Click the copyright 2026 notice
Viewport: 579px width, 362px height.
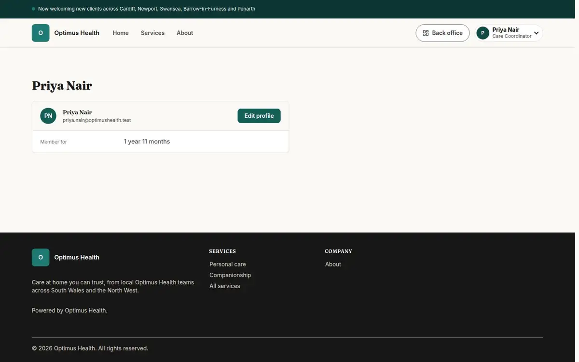click(x=90, y=348)
